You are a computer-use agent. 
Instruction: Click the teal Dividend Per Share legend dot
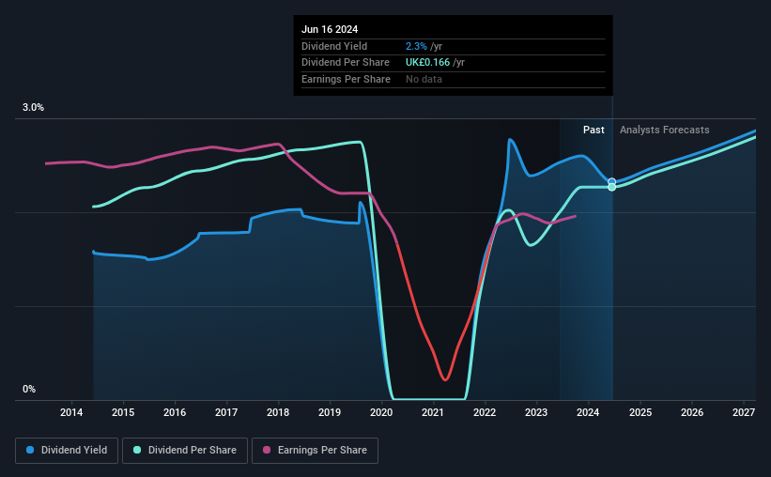pos(137,450)
